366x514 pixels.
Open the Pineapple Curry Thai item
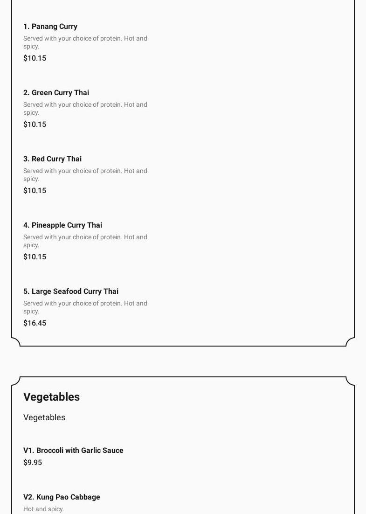[62, 225]
